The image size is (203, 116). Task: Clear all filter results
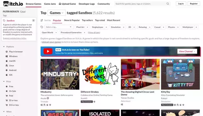coord(23,11)
